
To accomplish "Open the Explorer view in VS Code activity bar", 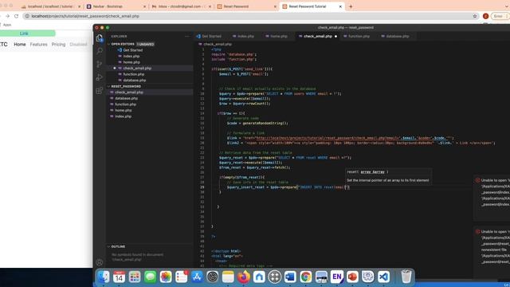I will click(x=100, y=38).
